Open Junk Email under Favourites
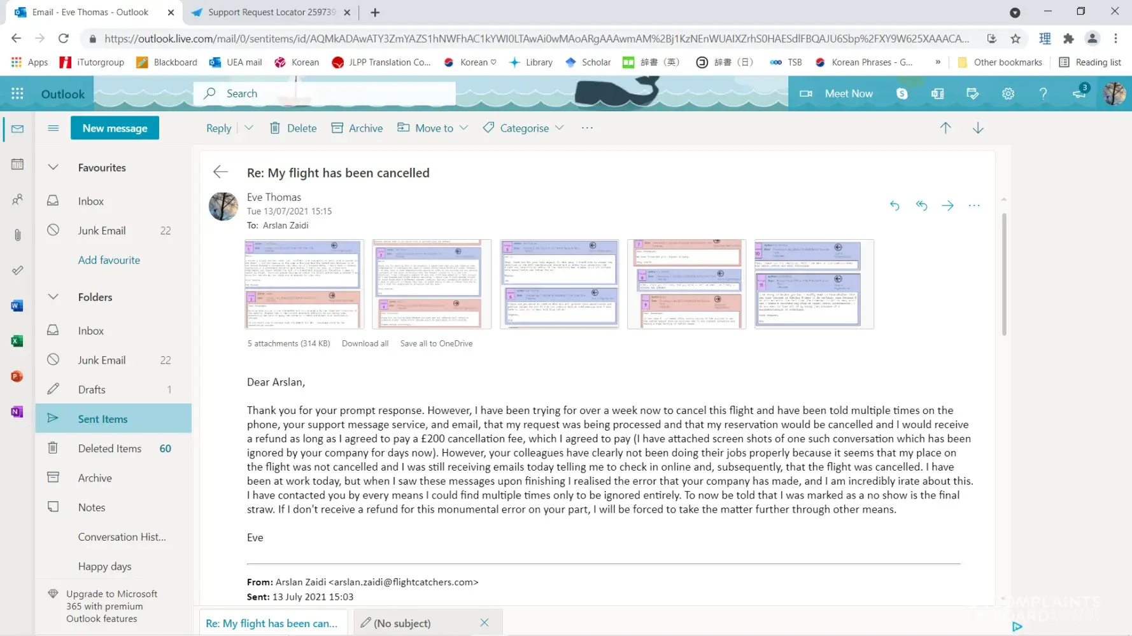Viewport: 1132px width, 636px height. 113,230
